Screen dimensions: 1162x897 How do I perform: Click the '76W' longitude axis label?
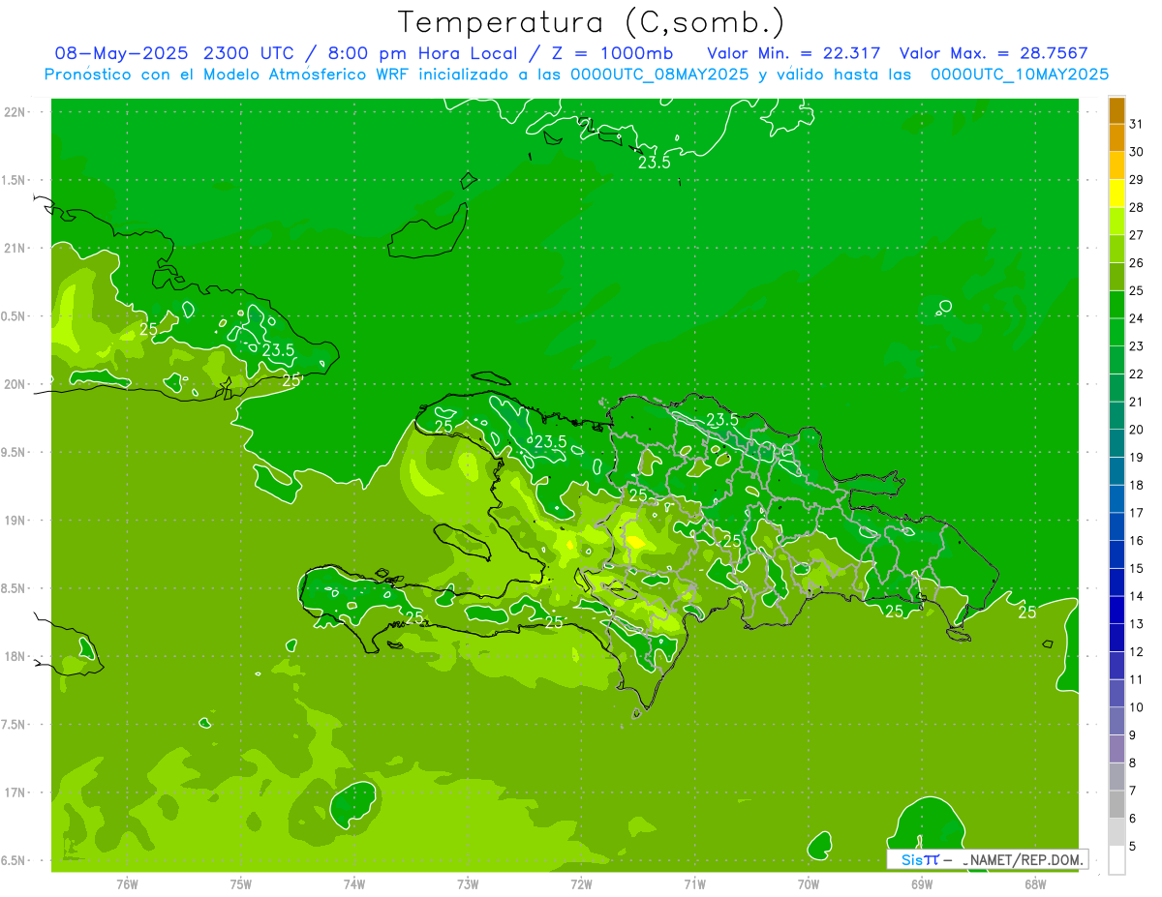[x=127, y=884]
